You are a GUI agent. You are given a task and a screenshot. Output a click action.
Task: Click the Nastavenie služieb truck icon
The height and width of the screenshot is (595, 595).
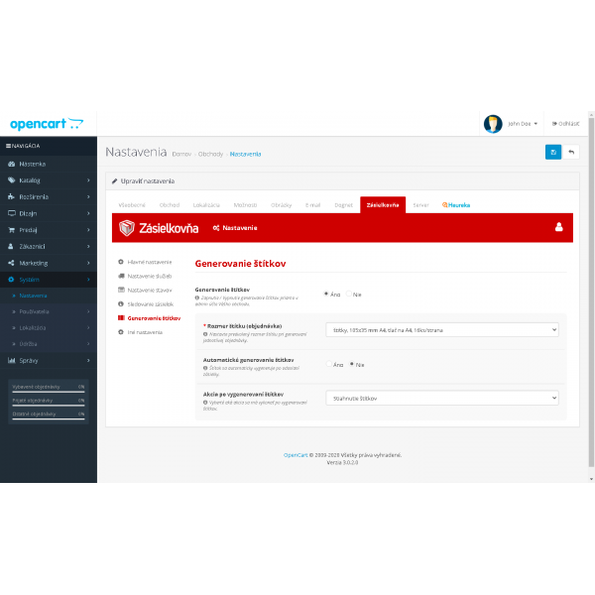pos(121,276)
